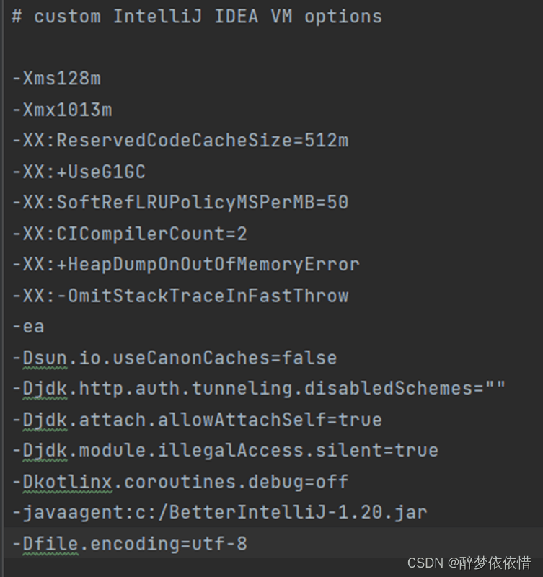Place cursor at tunneling.disabledSchemes line
The image size is (543, 577).
coord(259,389)
